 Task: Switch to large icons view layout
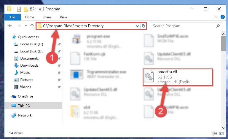pyautogui.click(x=221, y=133)
